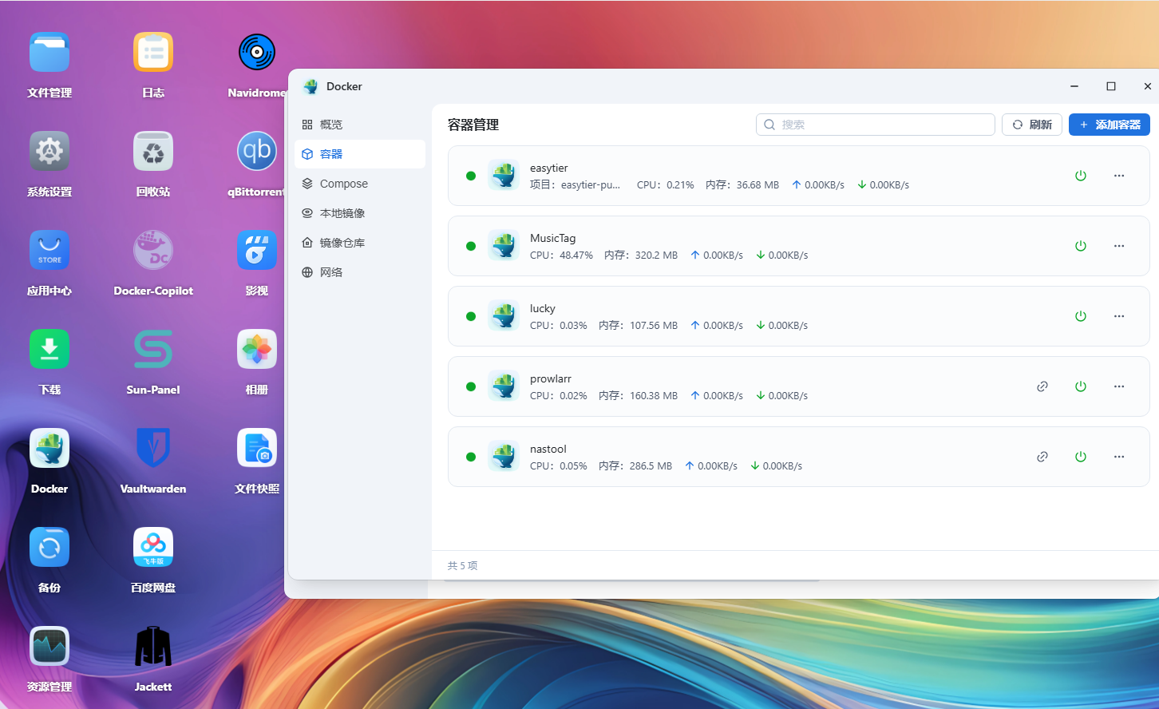Launch Jackett from desktop
The width and height of the screenshot is (1159, 709).
(x=153, y=647)
